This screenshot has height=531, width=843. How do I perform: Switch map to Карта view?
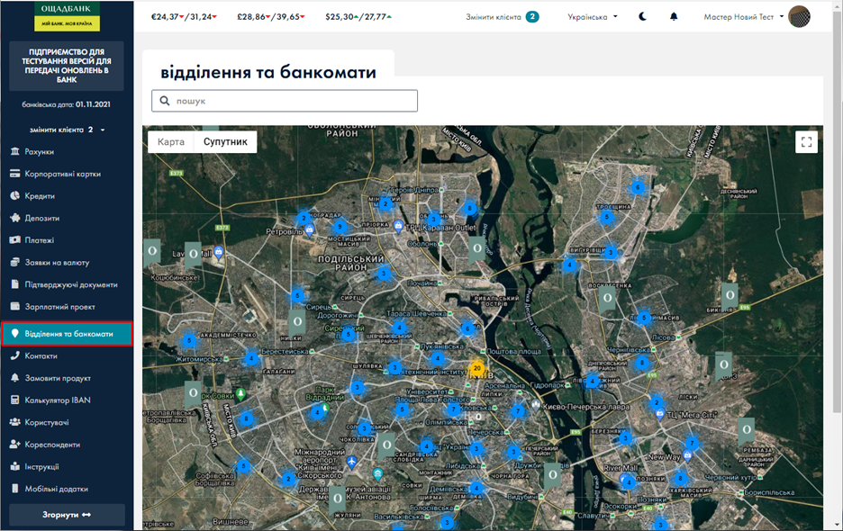(x=171, y=142)
